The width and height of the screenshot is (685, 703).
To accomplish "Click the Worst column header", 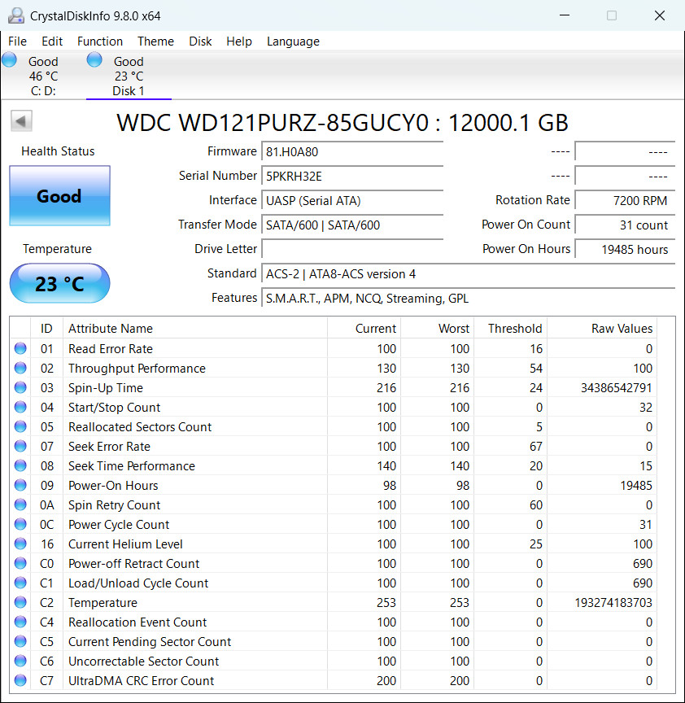I will pos(437,328).
